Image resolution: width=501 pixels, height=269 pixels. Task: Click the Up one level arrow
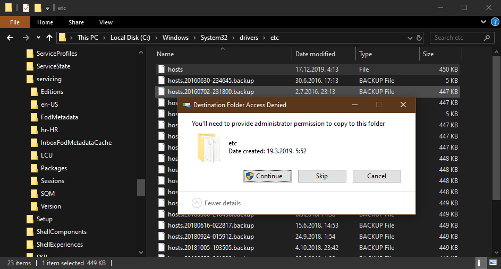[x=49, y=38]
